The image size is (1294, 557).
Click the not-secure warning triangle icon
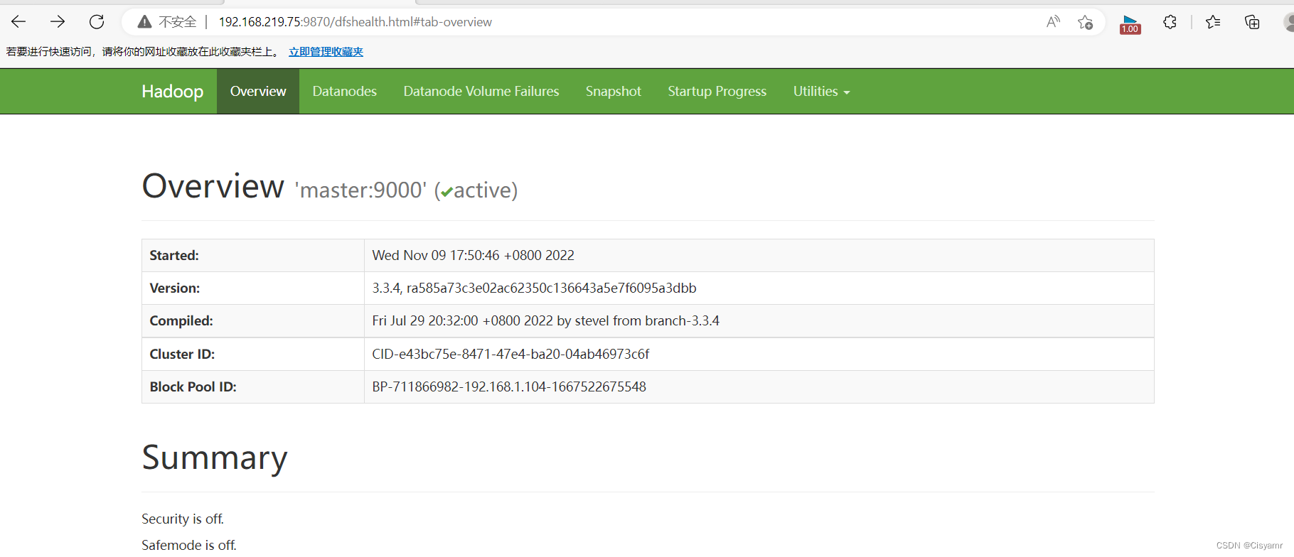(144, 22)
